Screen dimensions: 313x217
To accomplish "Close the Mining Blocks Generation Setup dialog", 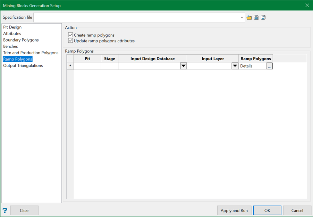I will 307,6.
